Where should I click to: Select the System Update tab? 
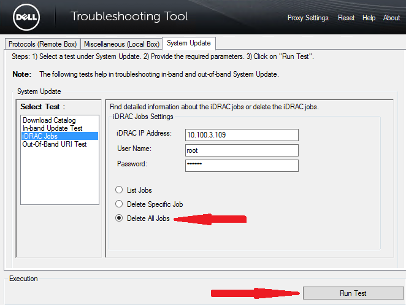189,43
